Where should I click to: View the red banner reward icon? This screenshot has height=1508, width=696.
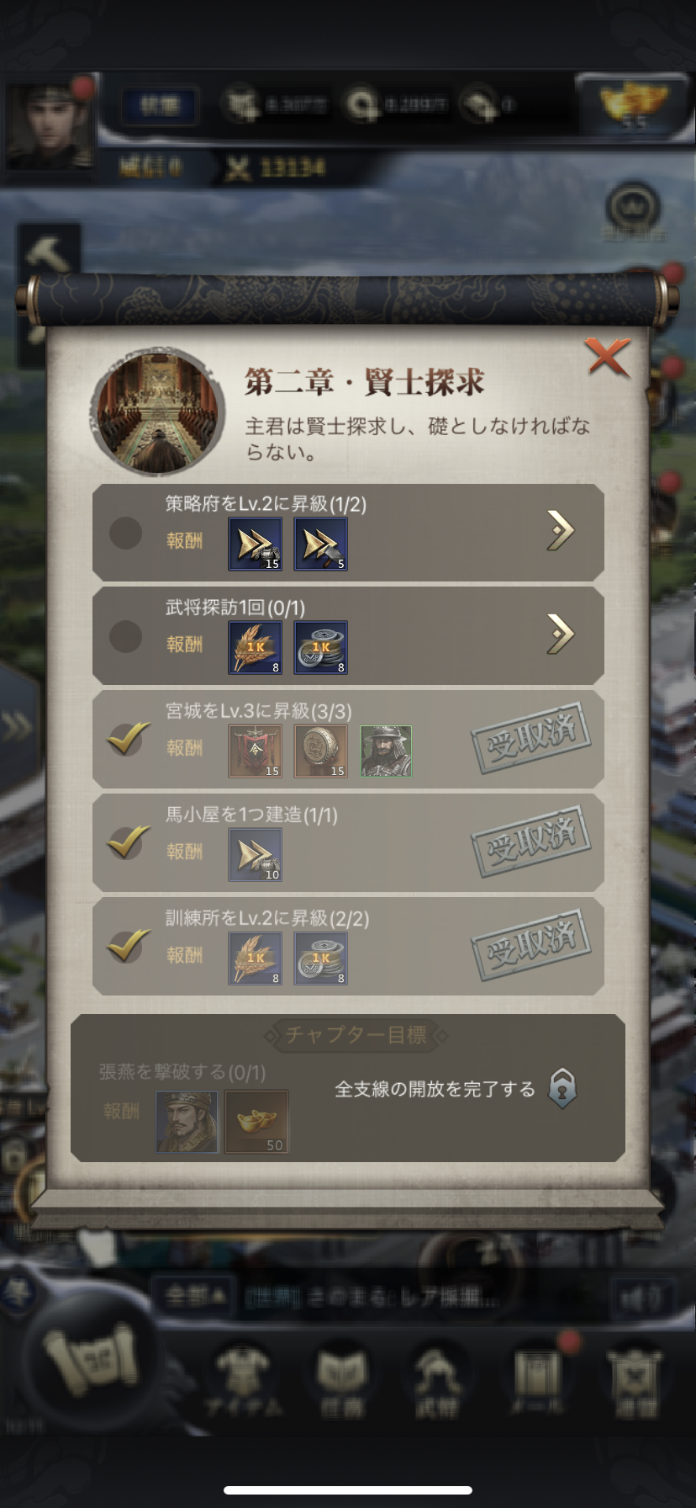[256, 751]
